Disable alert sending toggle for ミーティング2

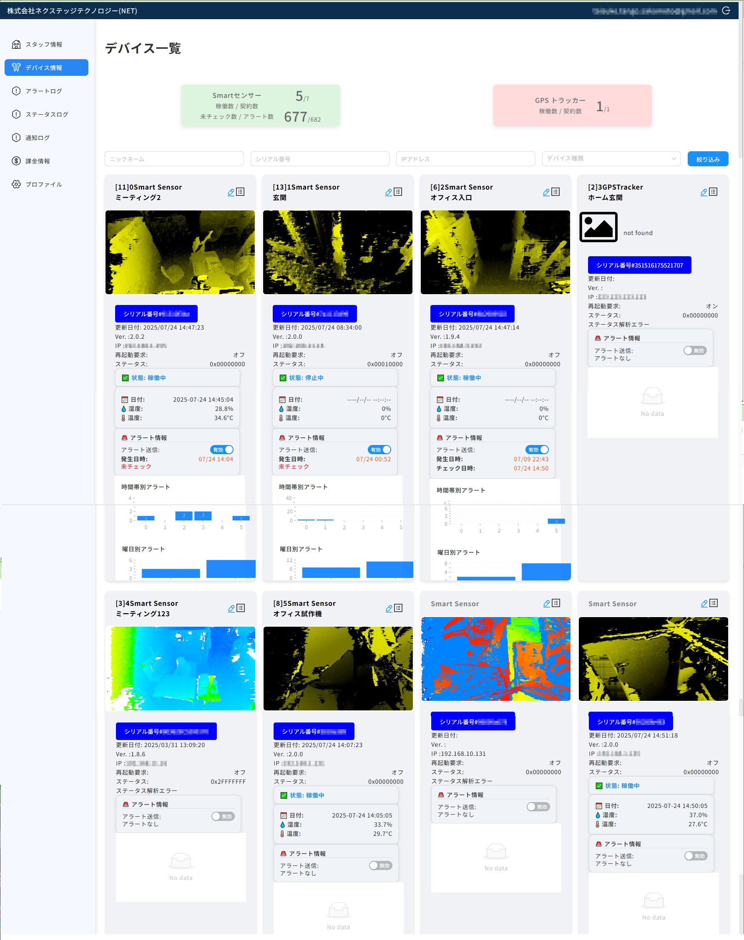[x=222, y=450]
